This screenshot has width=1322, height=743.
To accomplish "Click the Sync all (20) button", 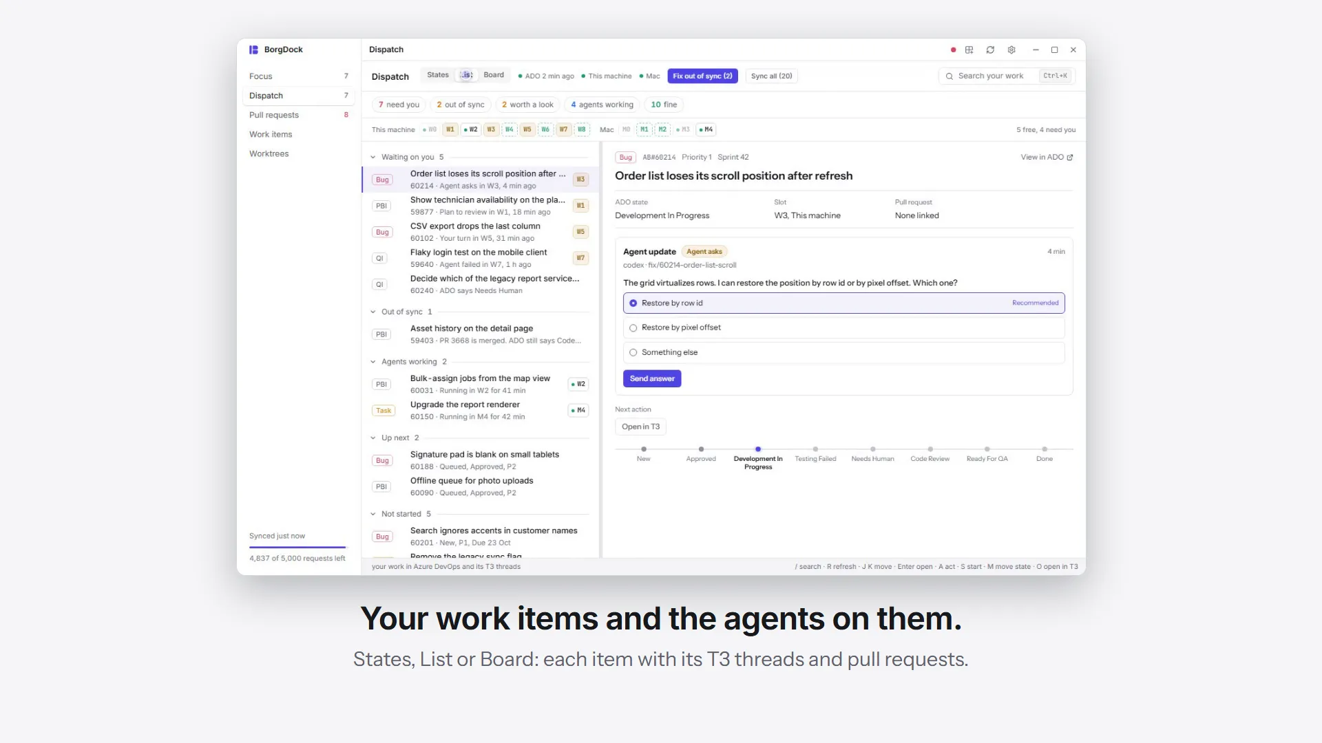I will [772, 76].
